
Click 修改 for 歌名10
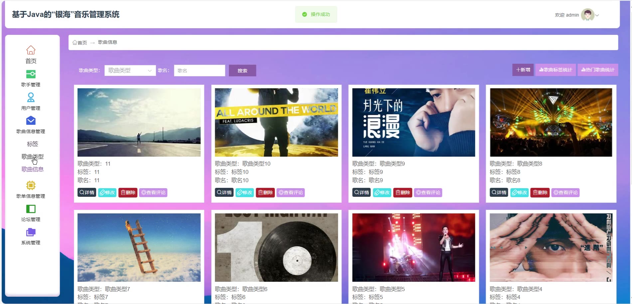click(245, 192)
